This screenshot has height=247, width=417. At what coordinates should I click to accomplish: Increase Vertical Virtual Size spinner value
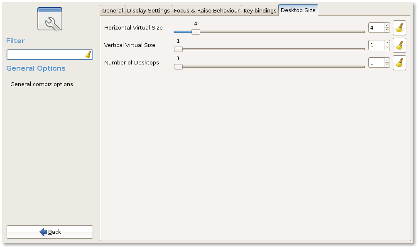(x=387, y=42)
